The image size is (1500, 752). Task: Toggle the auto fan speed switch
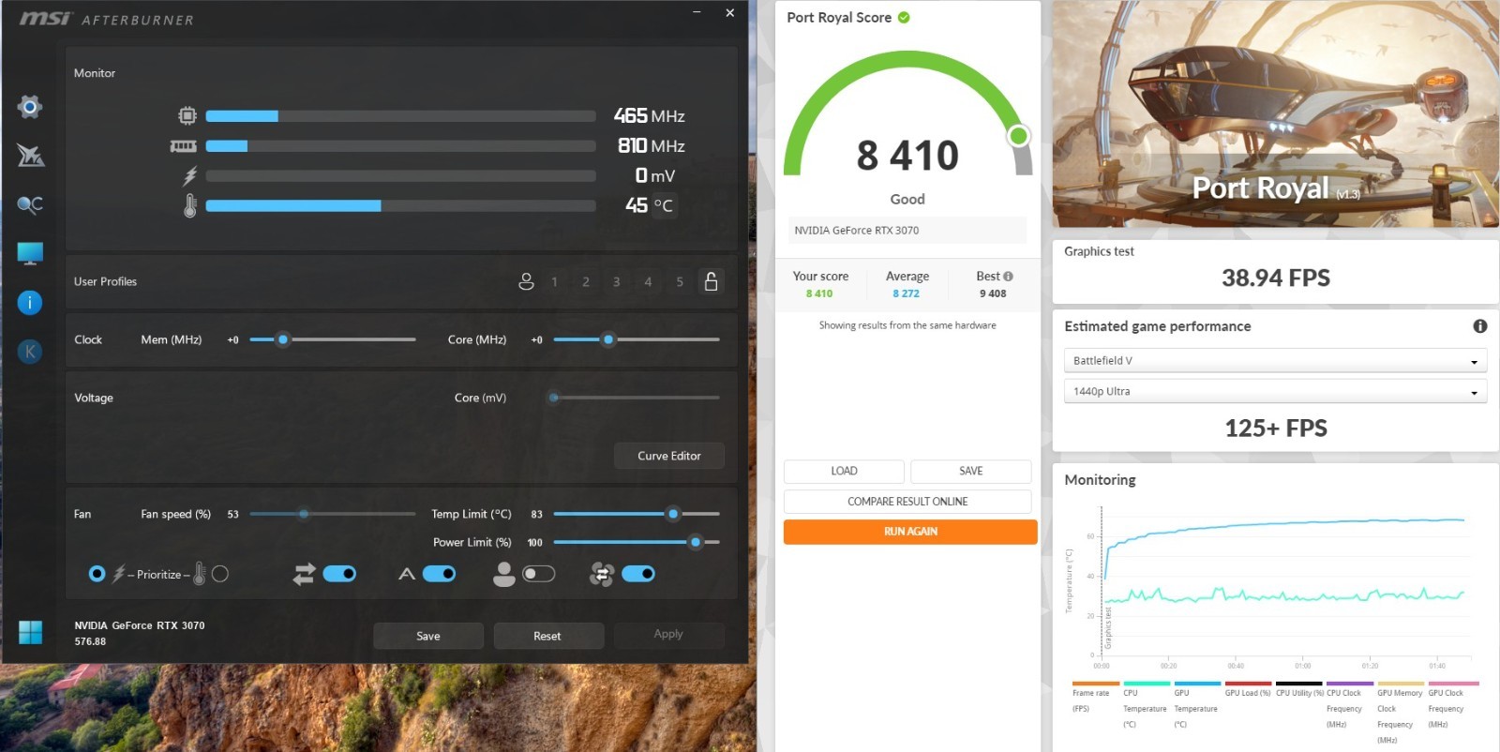point(439,574)
